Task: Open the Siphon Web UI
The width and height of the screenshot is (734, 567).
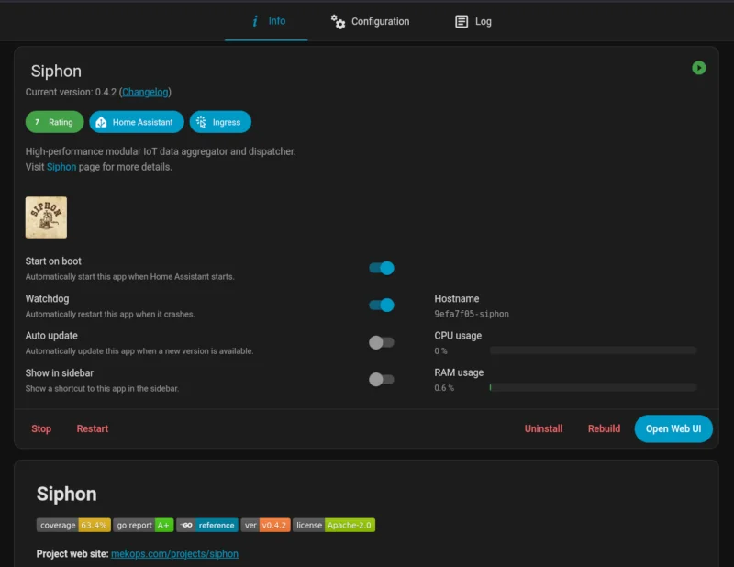Action: (x=673, y=428)
